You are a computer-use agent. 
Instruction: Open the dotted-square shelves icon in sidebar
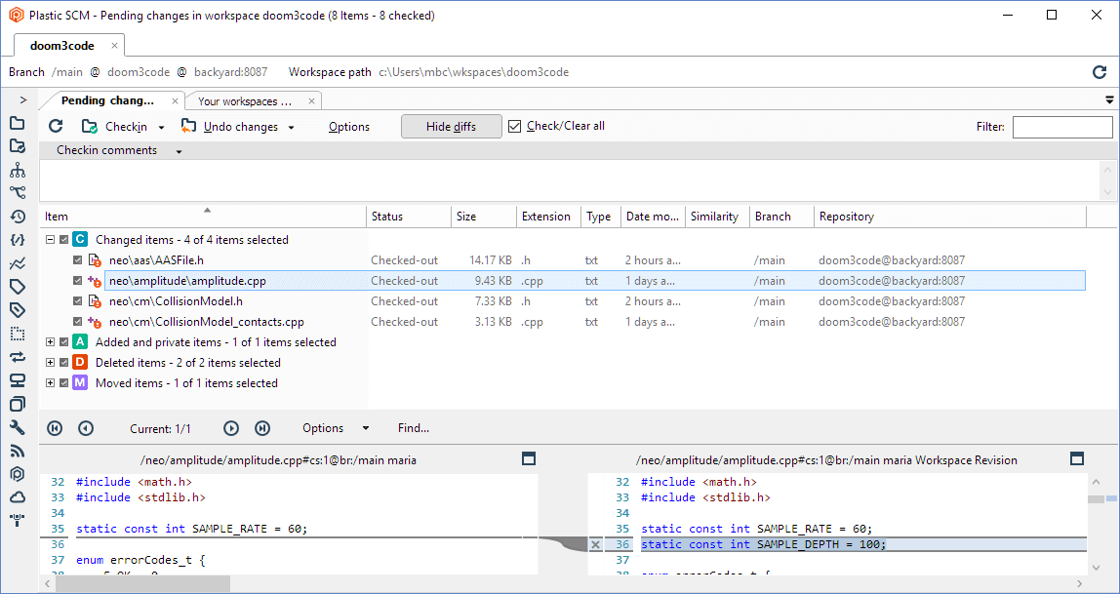[18, 334]
